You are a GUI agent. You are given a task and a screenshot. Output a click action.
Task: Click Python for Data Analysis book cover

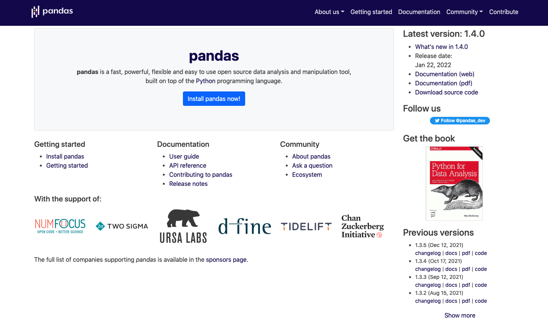pos(454,184)
